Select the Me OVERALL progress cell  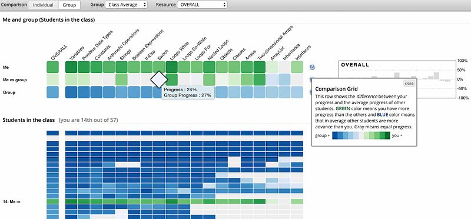(52, 67)
